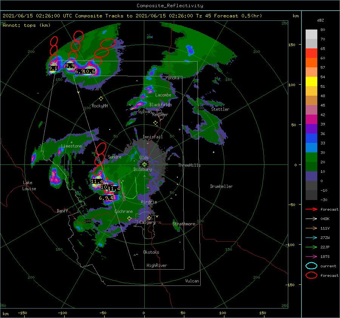This screenshot has height=318, width=340.
Task: Click the red forecast arrow legend icon
Action: click(x=311, y=209)
